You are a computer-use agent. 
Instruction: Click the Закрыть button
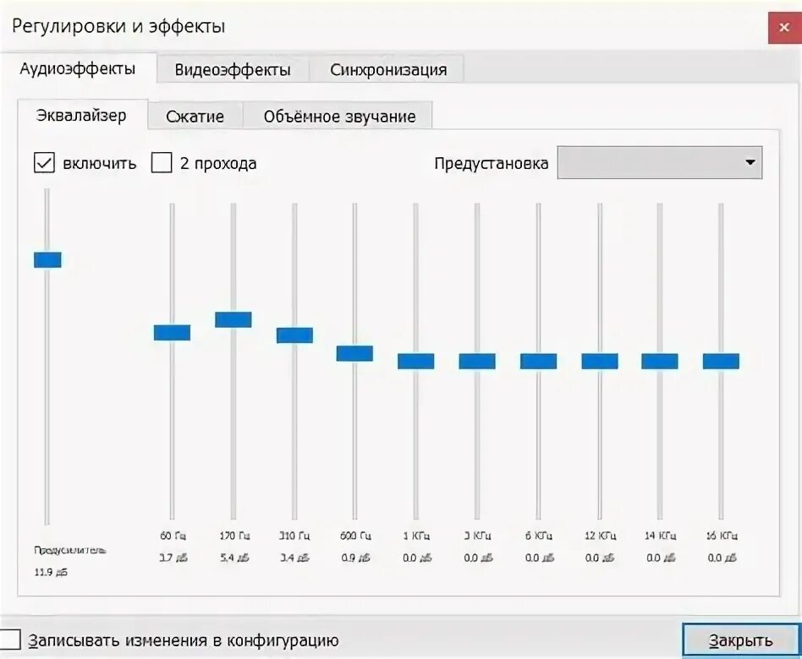pyautogui.click(x=740, y=640)
